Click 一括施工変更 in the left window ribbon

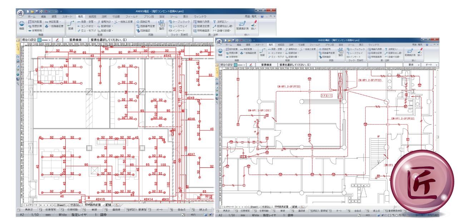coord(123,22)
